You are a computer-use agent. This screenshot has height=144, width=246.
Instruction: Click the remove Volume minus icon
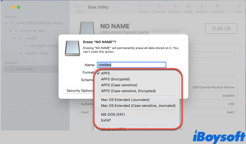147,6
